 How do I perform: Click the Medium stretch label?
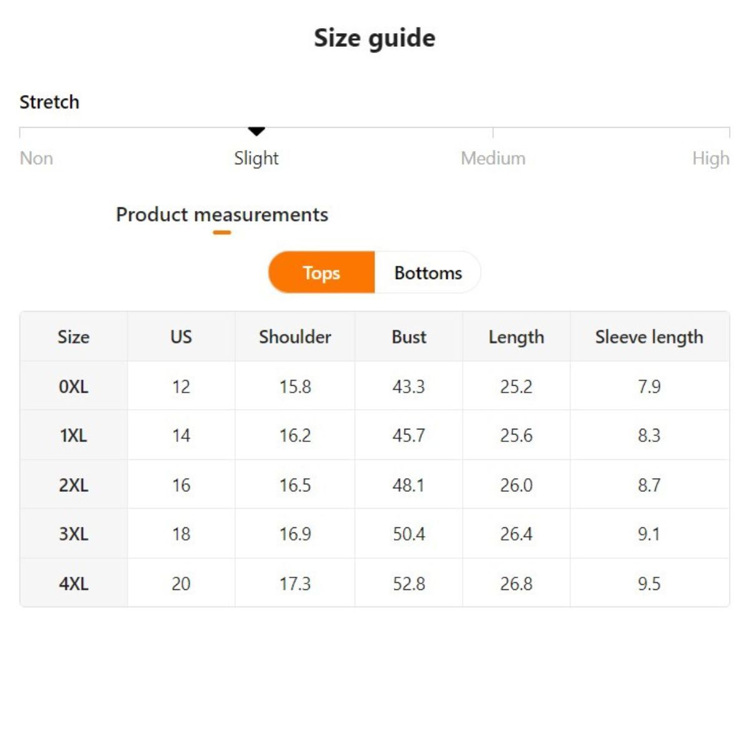493,159
